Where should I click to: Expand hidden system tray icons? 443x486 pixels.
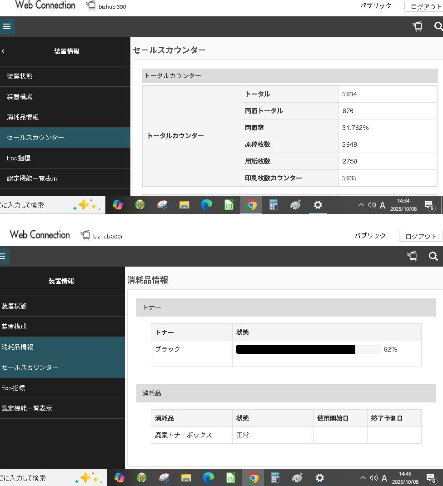click(360, 205)
